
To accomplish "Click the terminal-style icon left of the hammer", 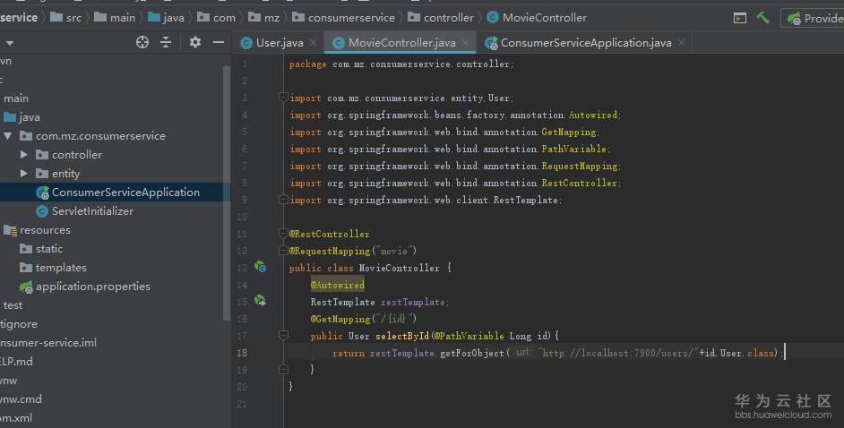I will pos(739,18).
